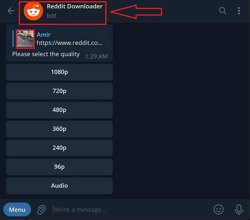Pick 360p video quality
Image resolution: width=250 pixels, height=220 pixels.
[x=59, y=129]
